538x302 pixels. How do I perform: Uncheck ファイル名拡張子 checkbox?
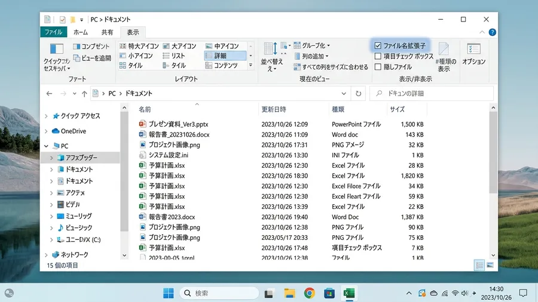(378, 45)
